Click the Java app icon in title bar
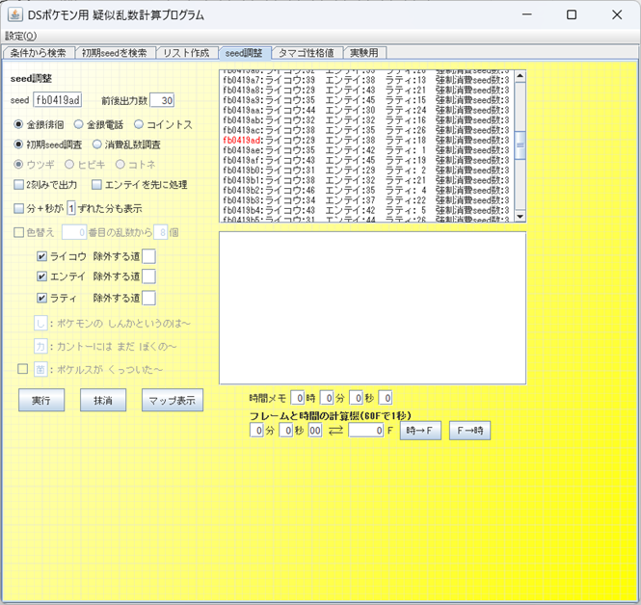 click(x=15, y=15)
